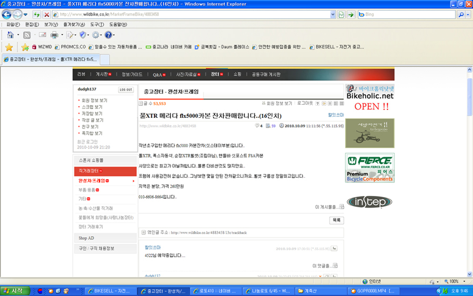Click the Refresh page icon
Image resolution: width=473 pixels, height=296 pixels.
(37, 15)
